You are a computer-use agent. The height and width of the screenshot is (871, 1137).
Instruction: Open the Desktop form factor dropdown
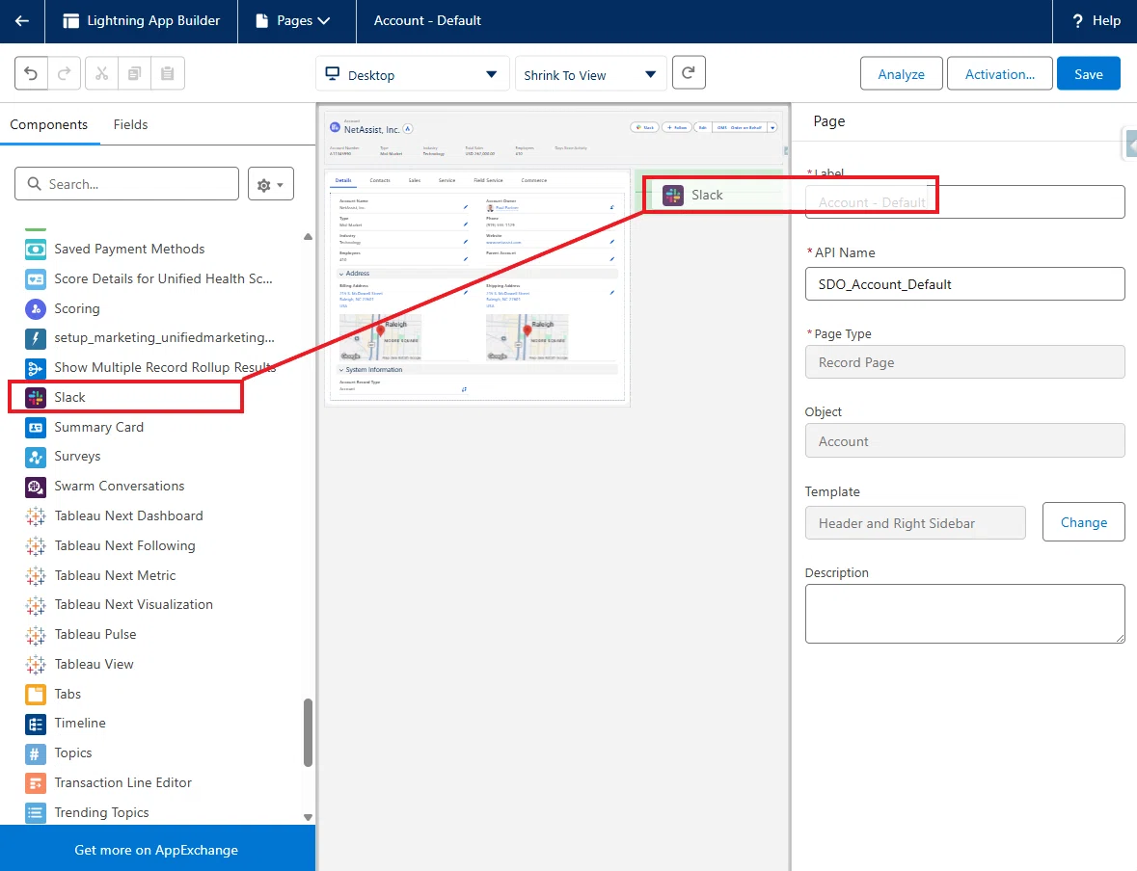coord(413,74)
